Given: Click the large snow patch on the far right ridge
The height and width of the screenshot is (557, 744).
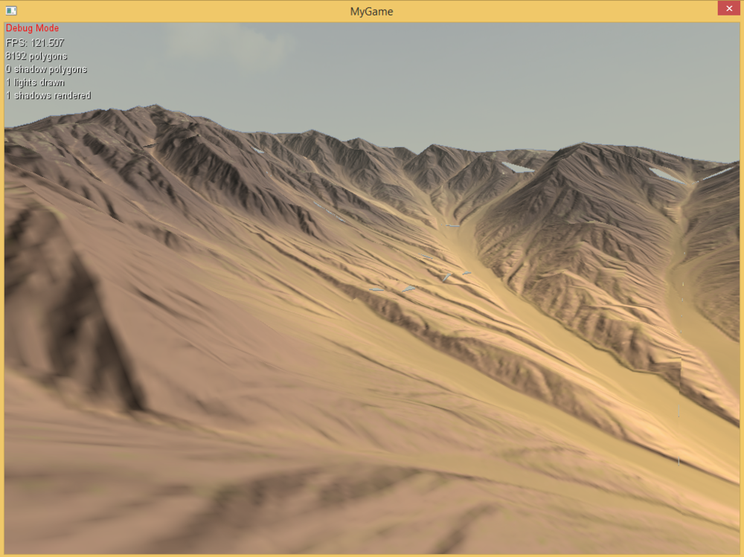Looking at the screenshot, I should click(x=667, y=176).
